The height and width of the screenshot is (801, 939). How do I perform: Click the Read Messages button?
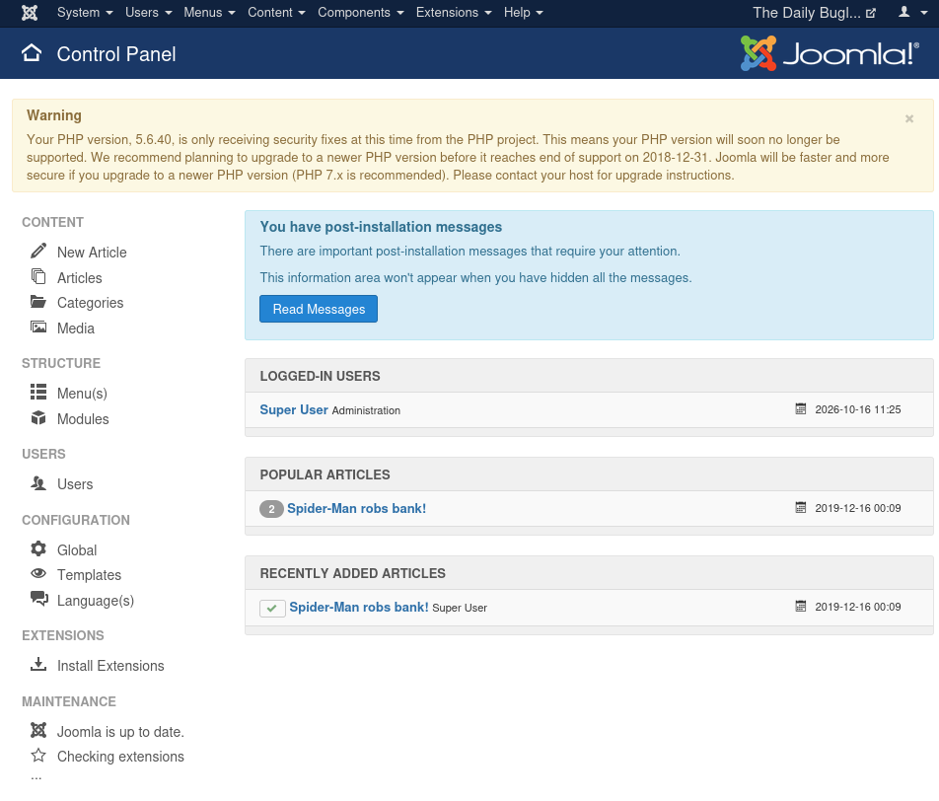pos(319,309)
